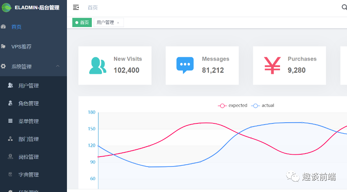347x192 pixels.
Task: Click the New Visits people icon
Action: tap(98, 66)
